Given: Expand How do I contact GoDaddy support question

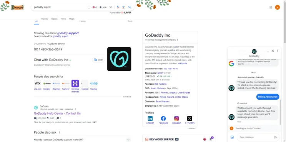Looking at the screenshot, I should coord(82,140).
